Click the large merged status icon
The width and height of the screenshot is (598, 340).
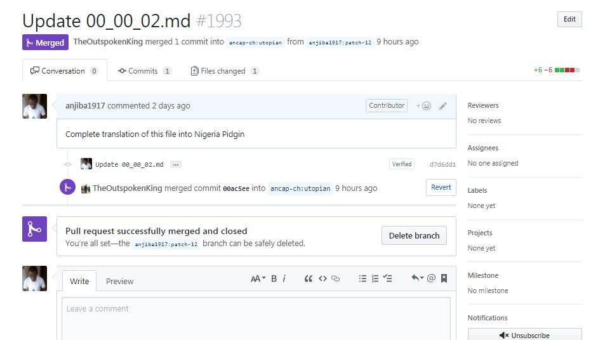pyautogui.click(x=34, y=229)
